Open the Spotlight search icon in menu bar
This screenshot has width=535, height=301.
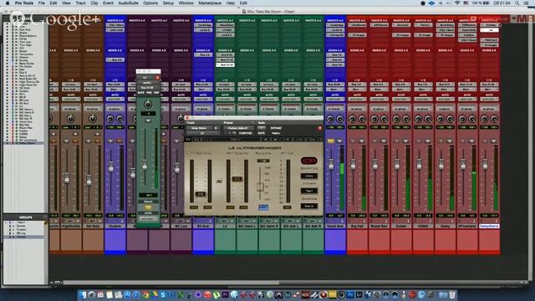point(517,3)
